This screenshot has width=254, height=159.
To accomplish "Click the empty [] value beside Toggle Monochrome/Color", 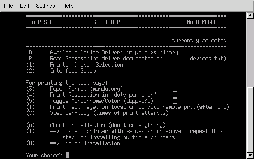I will click(175, 101).
